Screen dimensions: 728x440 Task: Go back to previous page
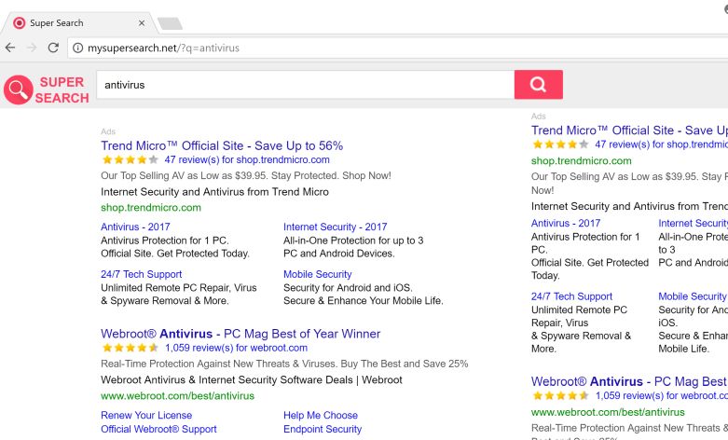click(x=9, y=48)
